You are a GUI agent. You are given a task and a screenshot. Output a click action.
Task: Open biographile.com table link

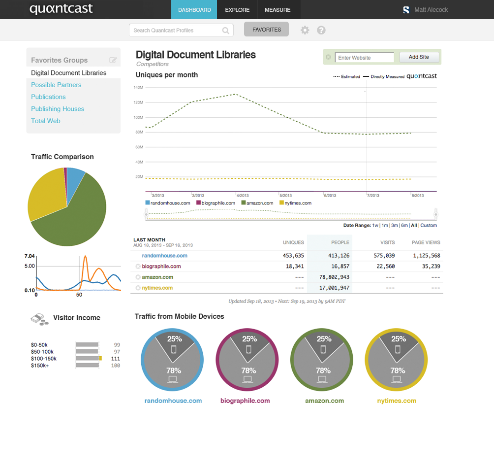[161, 267]
